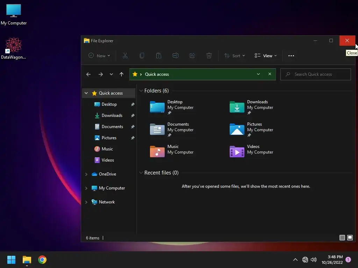The width and height of the screenshot is (358, 268).
Task: Click the Paste clipboard icon
Action: pos(159,55)
